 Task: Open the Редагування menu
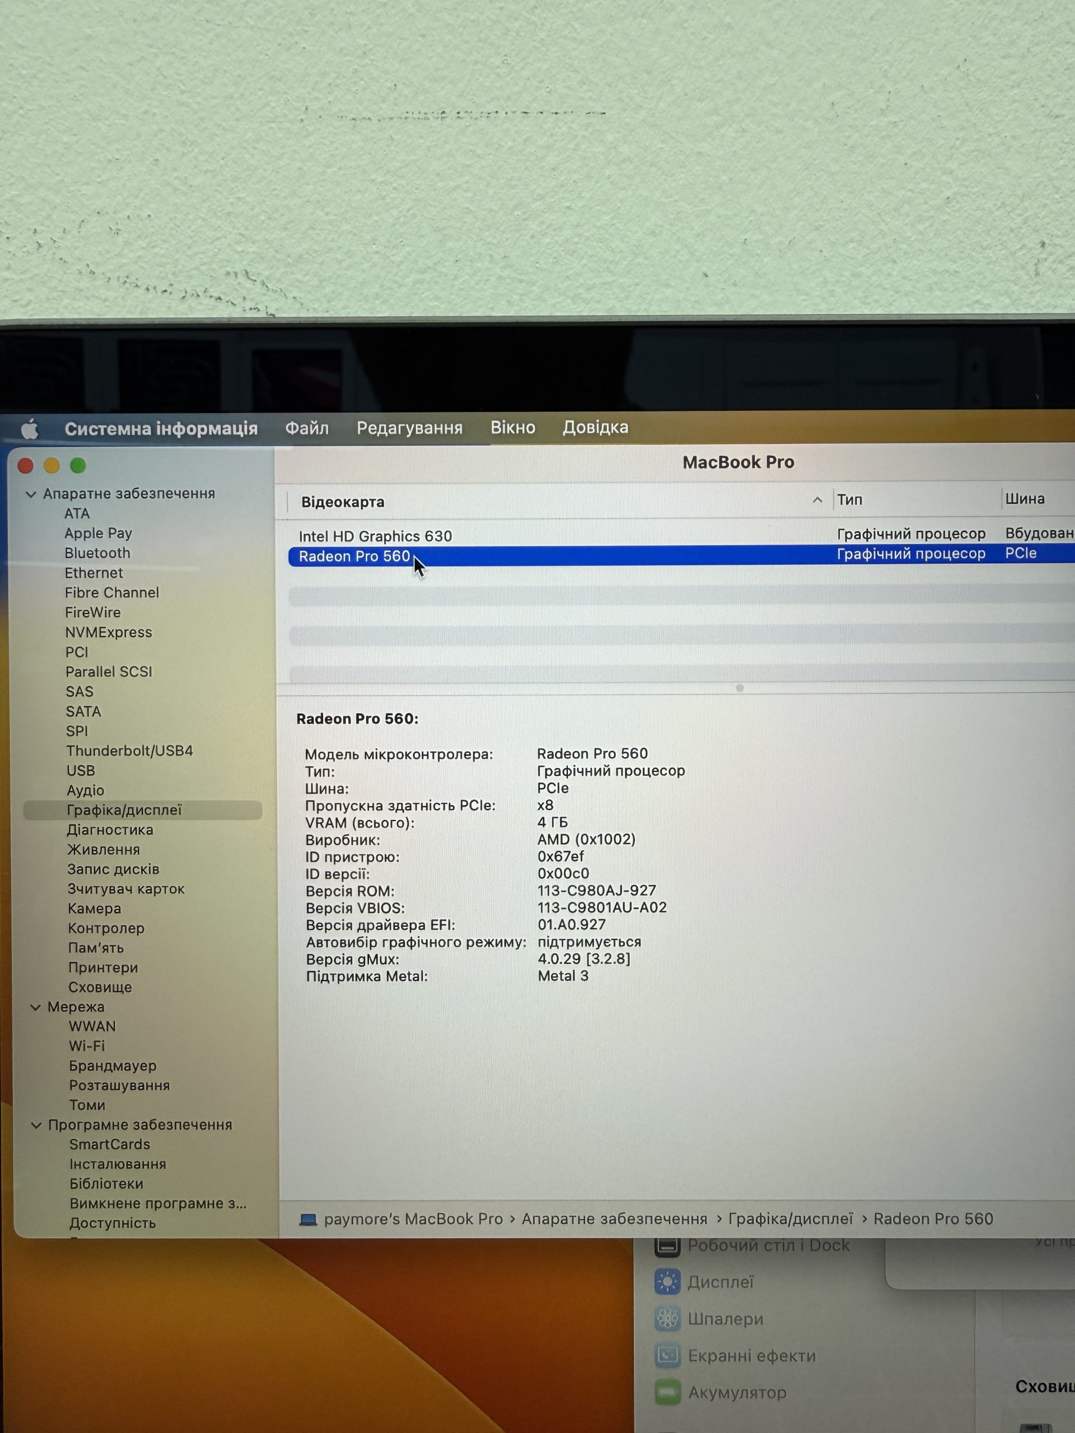[x=409, y=428]
